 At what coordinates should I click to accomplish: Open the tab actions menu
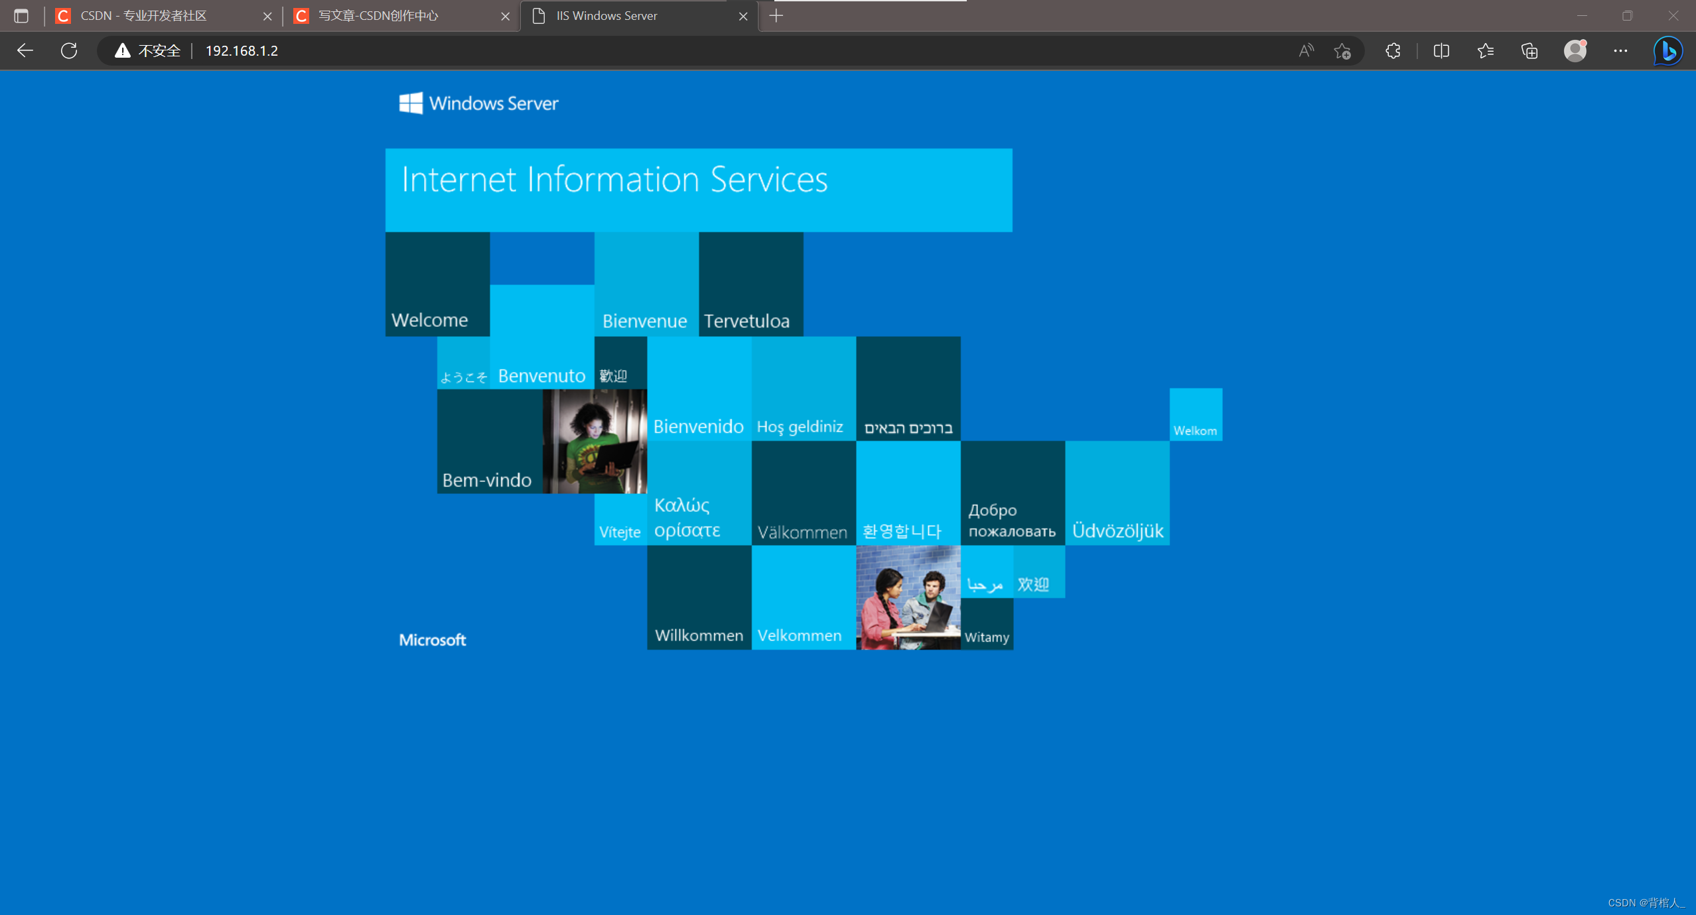(21, 16)
